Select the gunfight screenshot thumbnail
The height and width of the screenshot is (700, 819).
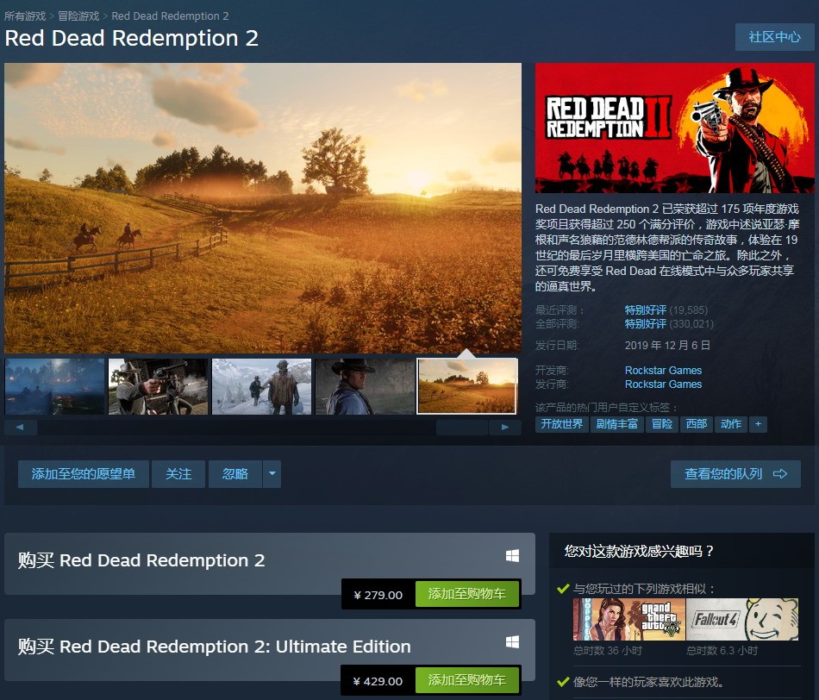click(x=159, y=386)
